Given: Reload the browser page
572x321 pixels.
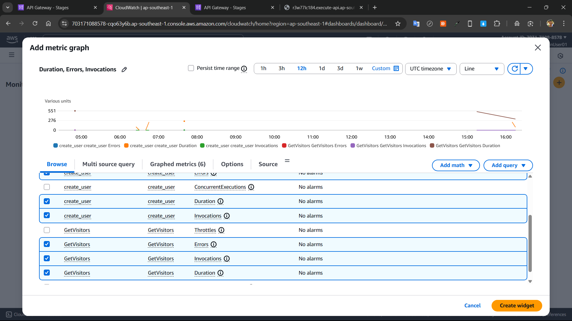Looking at the screenshot, I should (35, 23).
